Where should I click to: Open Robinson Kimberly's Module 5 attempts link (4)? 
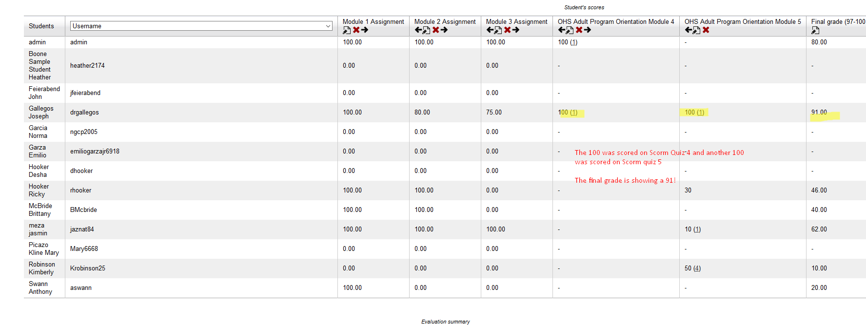pos(697,268)
